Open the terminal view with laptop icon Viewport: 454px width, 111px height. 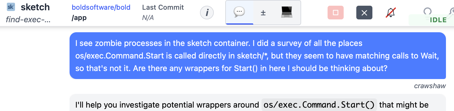click(x=286, y=13)
